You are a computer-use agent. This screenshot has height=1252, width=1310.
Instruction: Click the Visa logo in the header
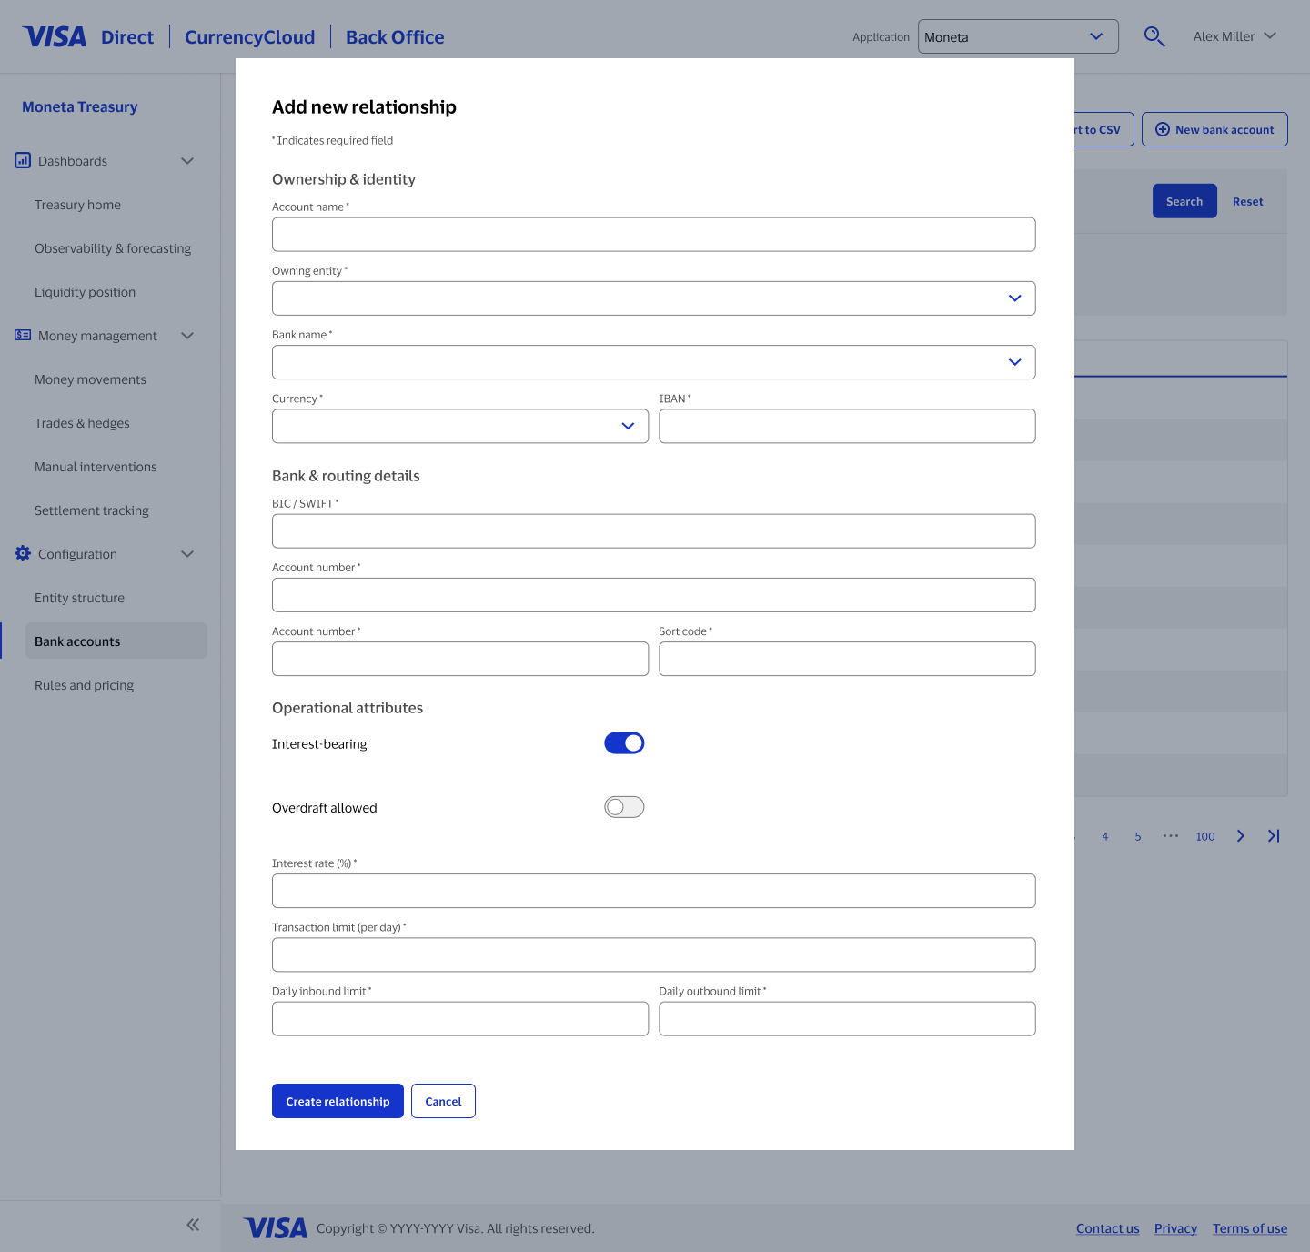55,36
